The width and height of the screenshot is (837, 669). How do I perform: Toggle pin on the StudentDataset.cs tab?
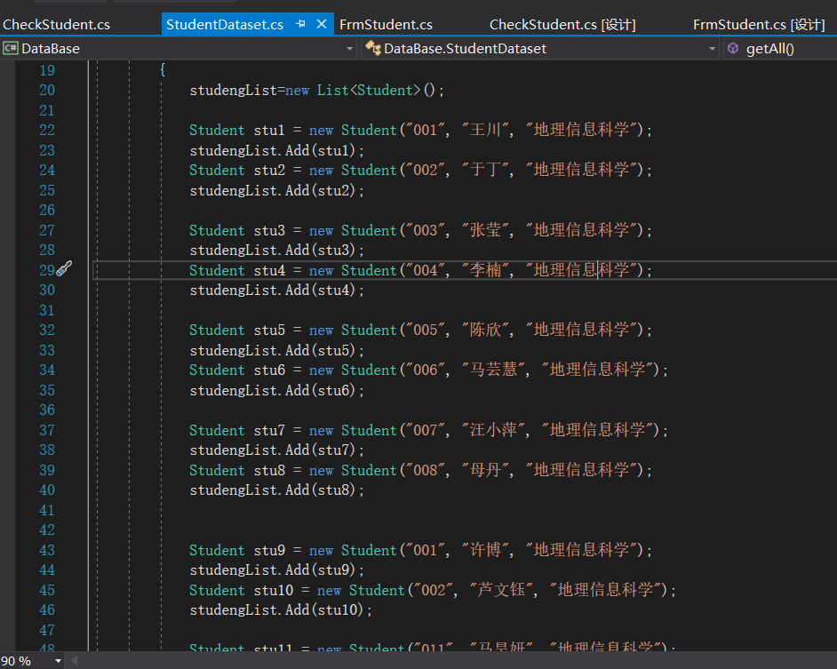coord(300,24)
